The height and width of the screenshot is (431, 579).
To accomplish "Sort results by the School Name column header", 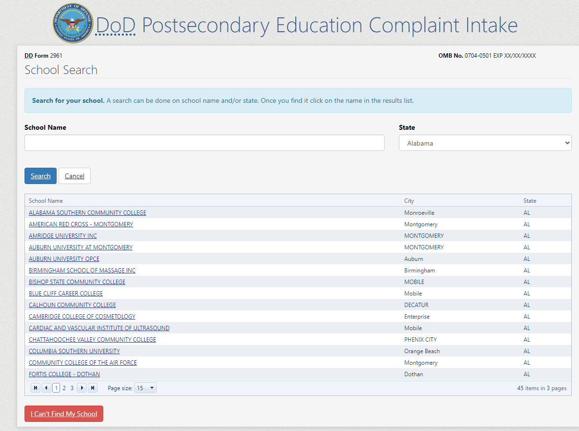I will tap(46, 201).
